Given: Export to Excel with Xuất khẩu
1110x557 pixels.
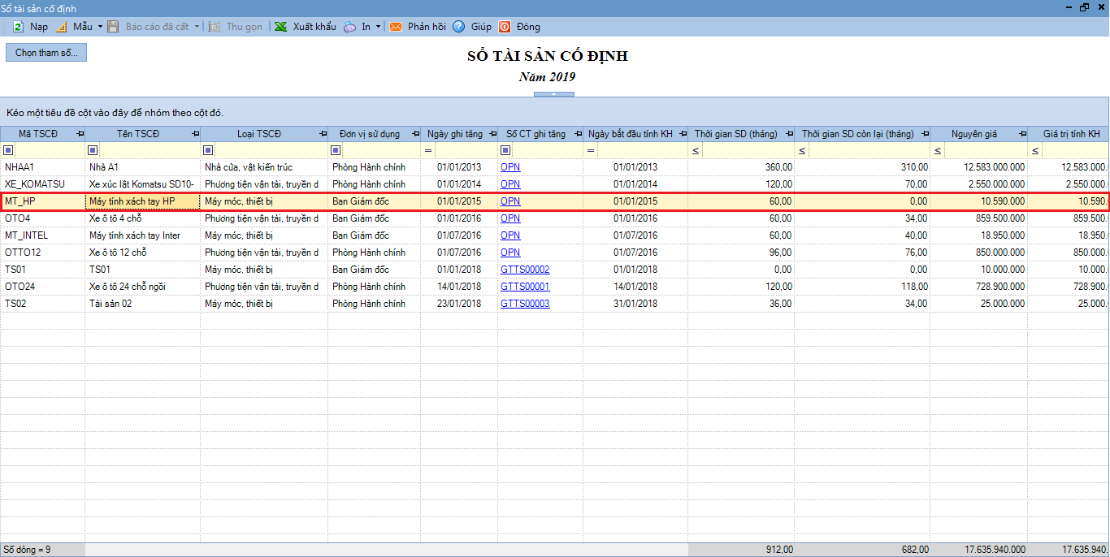Looking at the screenshot, I should (x=305, y=27).
